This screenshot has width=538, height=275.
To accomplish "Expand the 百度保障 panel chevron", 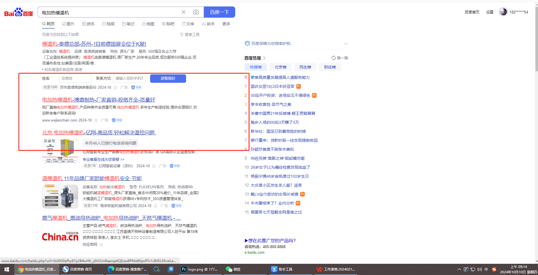I will coord(345,43).
